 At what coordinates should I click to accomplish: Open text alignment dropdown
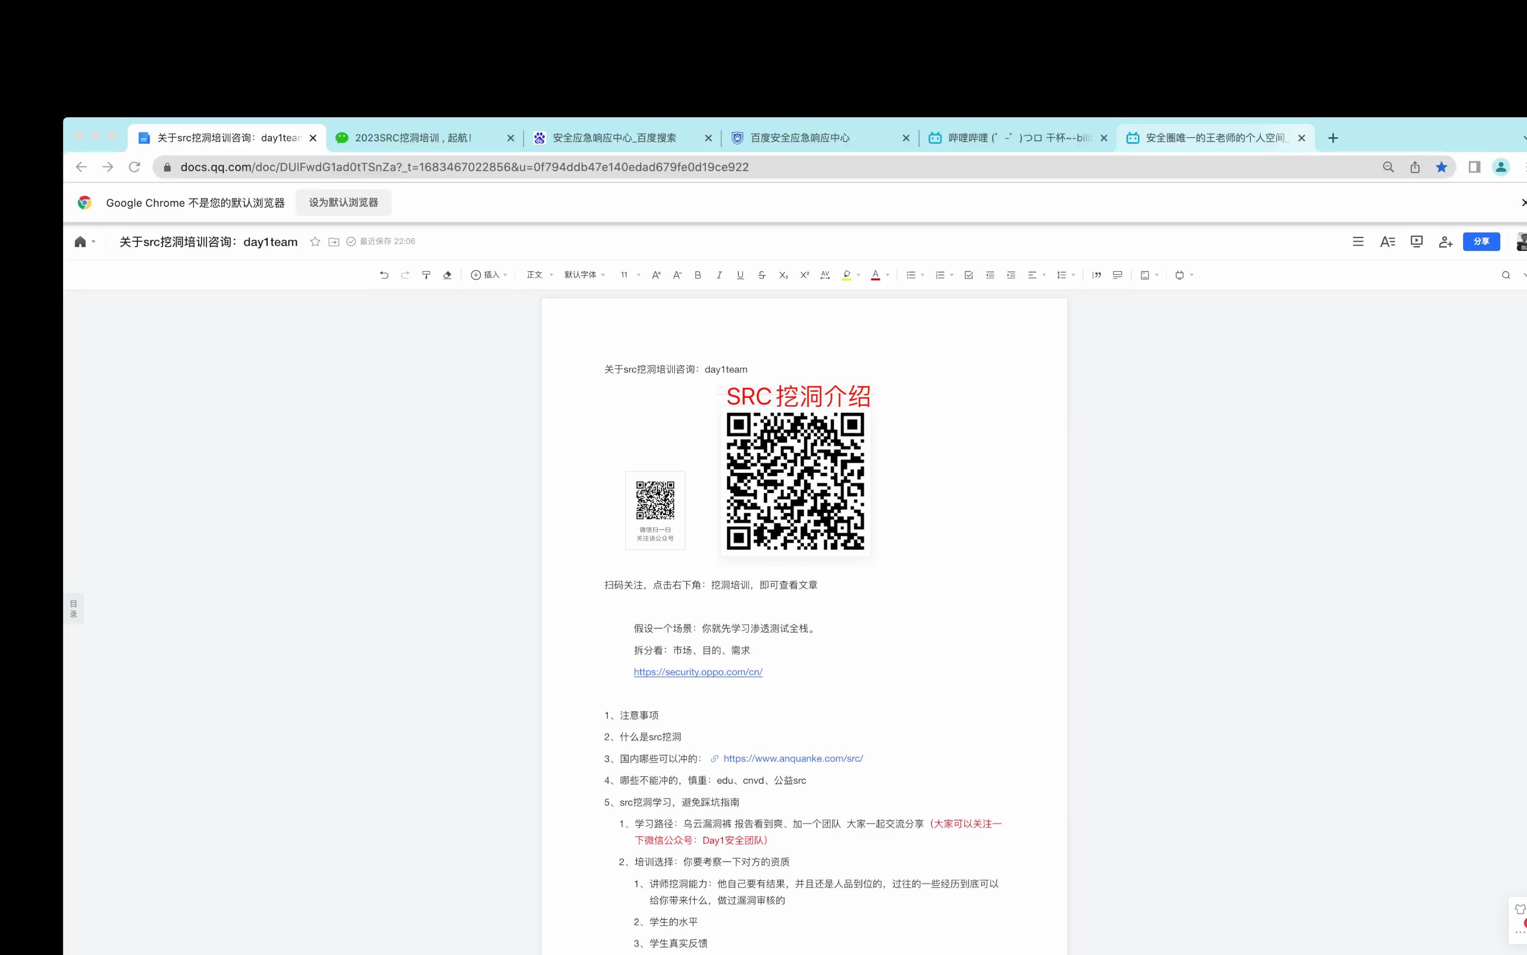(1036, 275)
